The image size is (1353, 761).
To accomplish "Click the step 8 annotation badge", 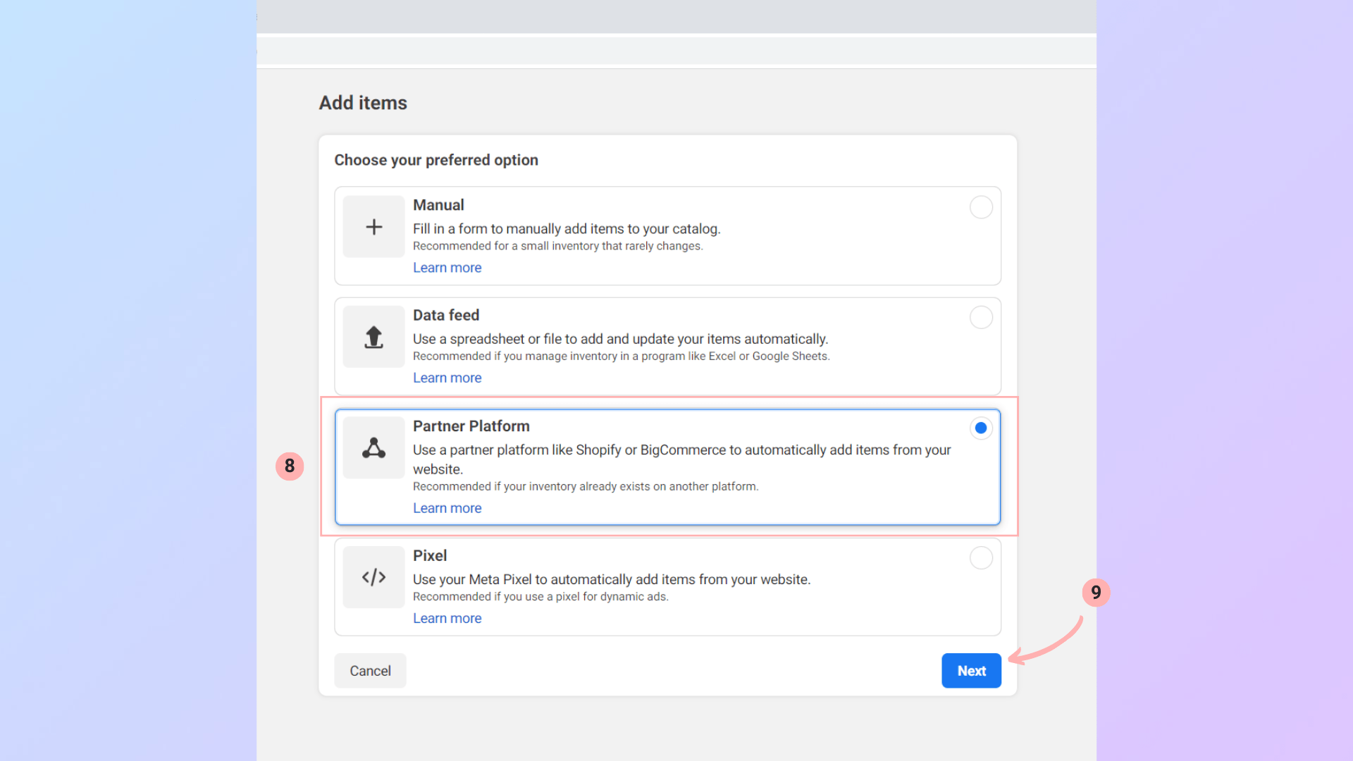I will (290, 466).
